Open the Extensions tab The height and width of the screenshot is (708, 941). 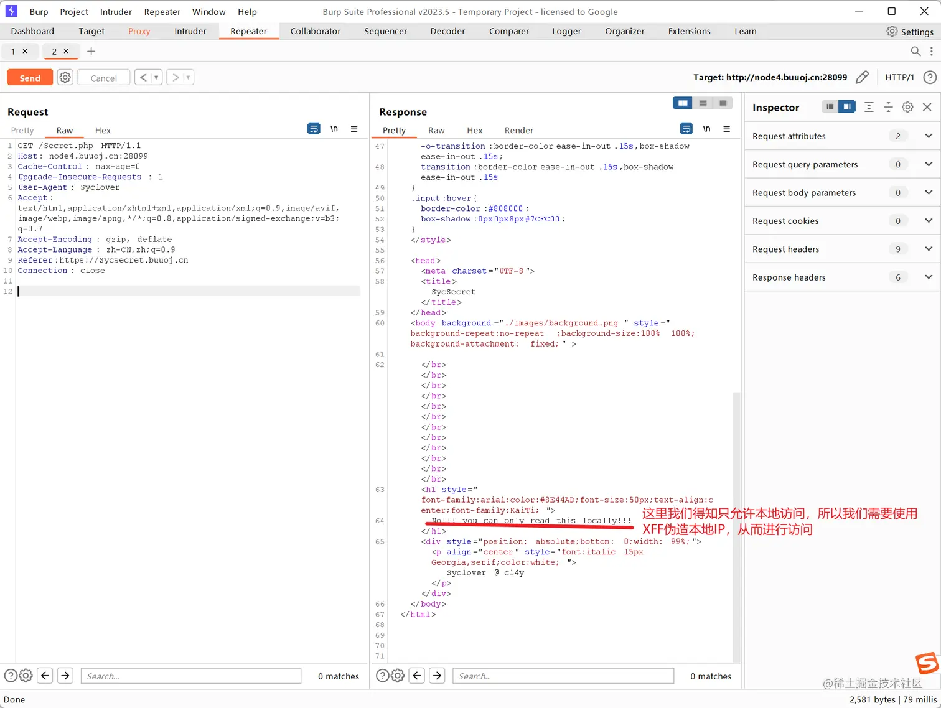(689, 31)
